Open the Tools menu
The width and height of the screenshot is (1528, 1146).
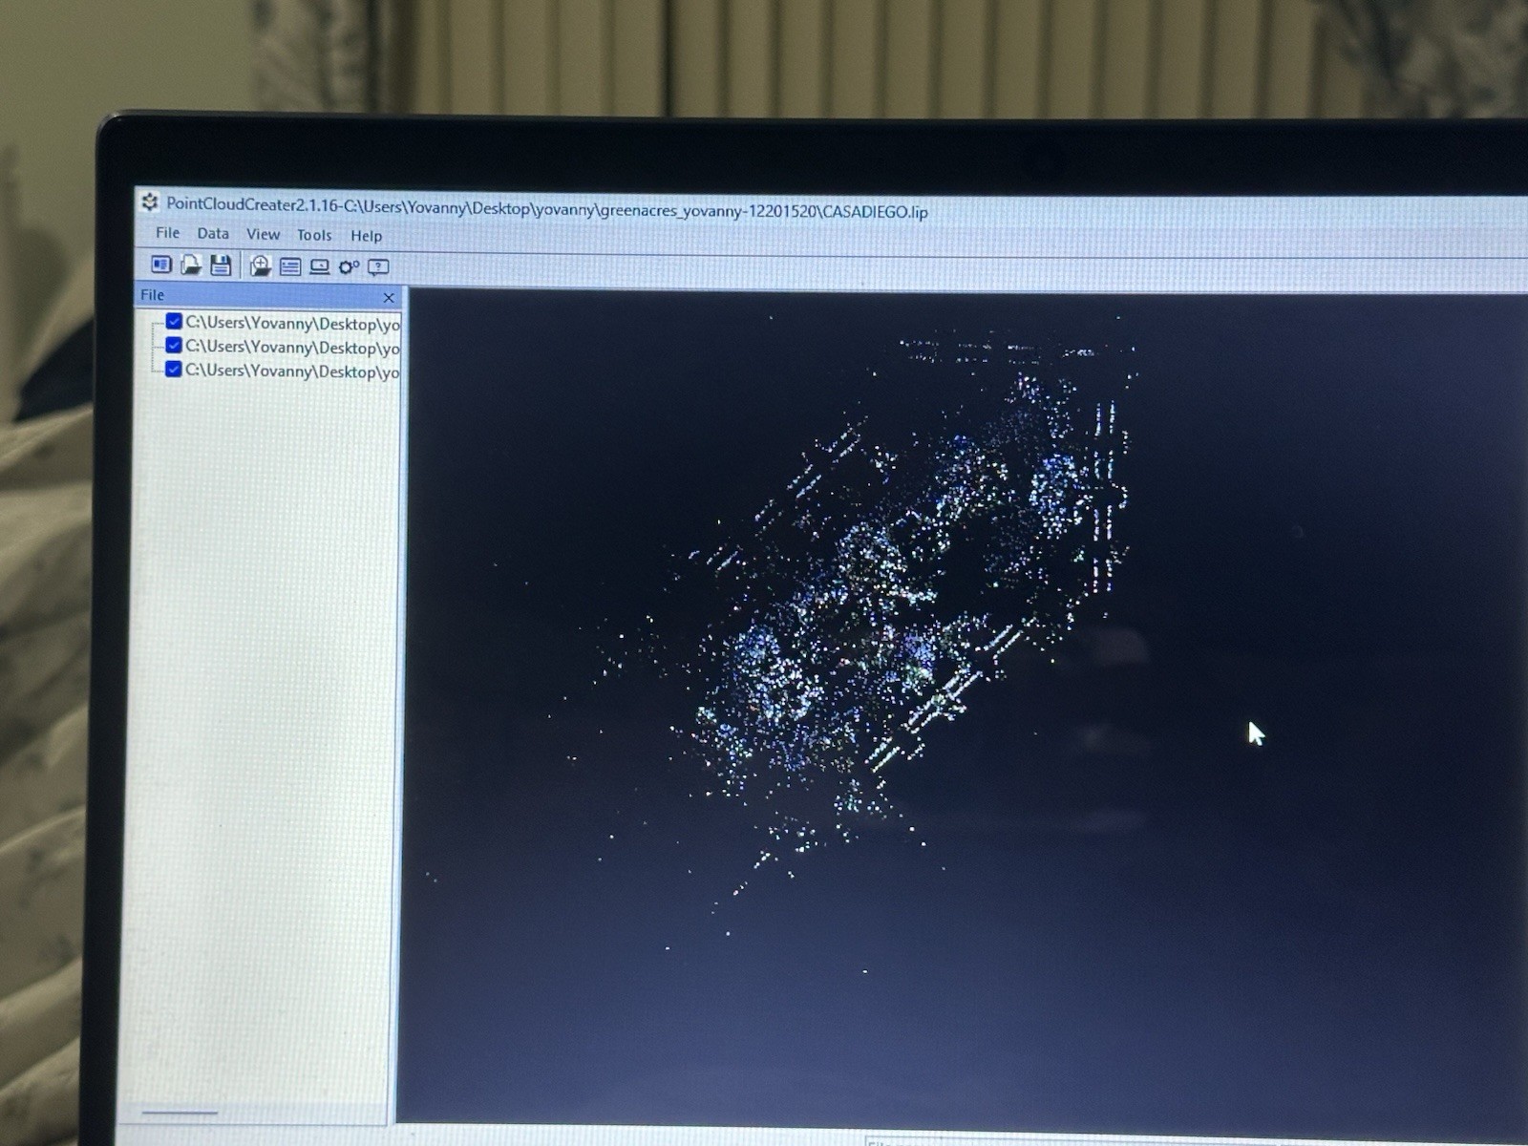coord(314,236)
